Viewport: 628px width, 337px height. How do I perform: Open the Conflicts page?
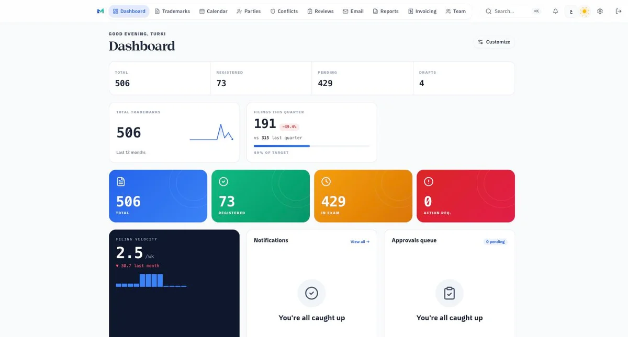(x=284, y=11)
